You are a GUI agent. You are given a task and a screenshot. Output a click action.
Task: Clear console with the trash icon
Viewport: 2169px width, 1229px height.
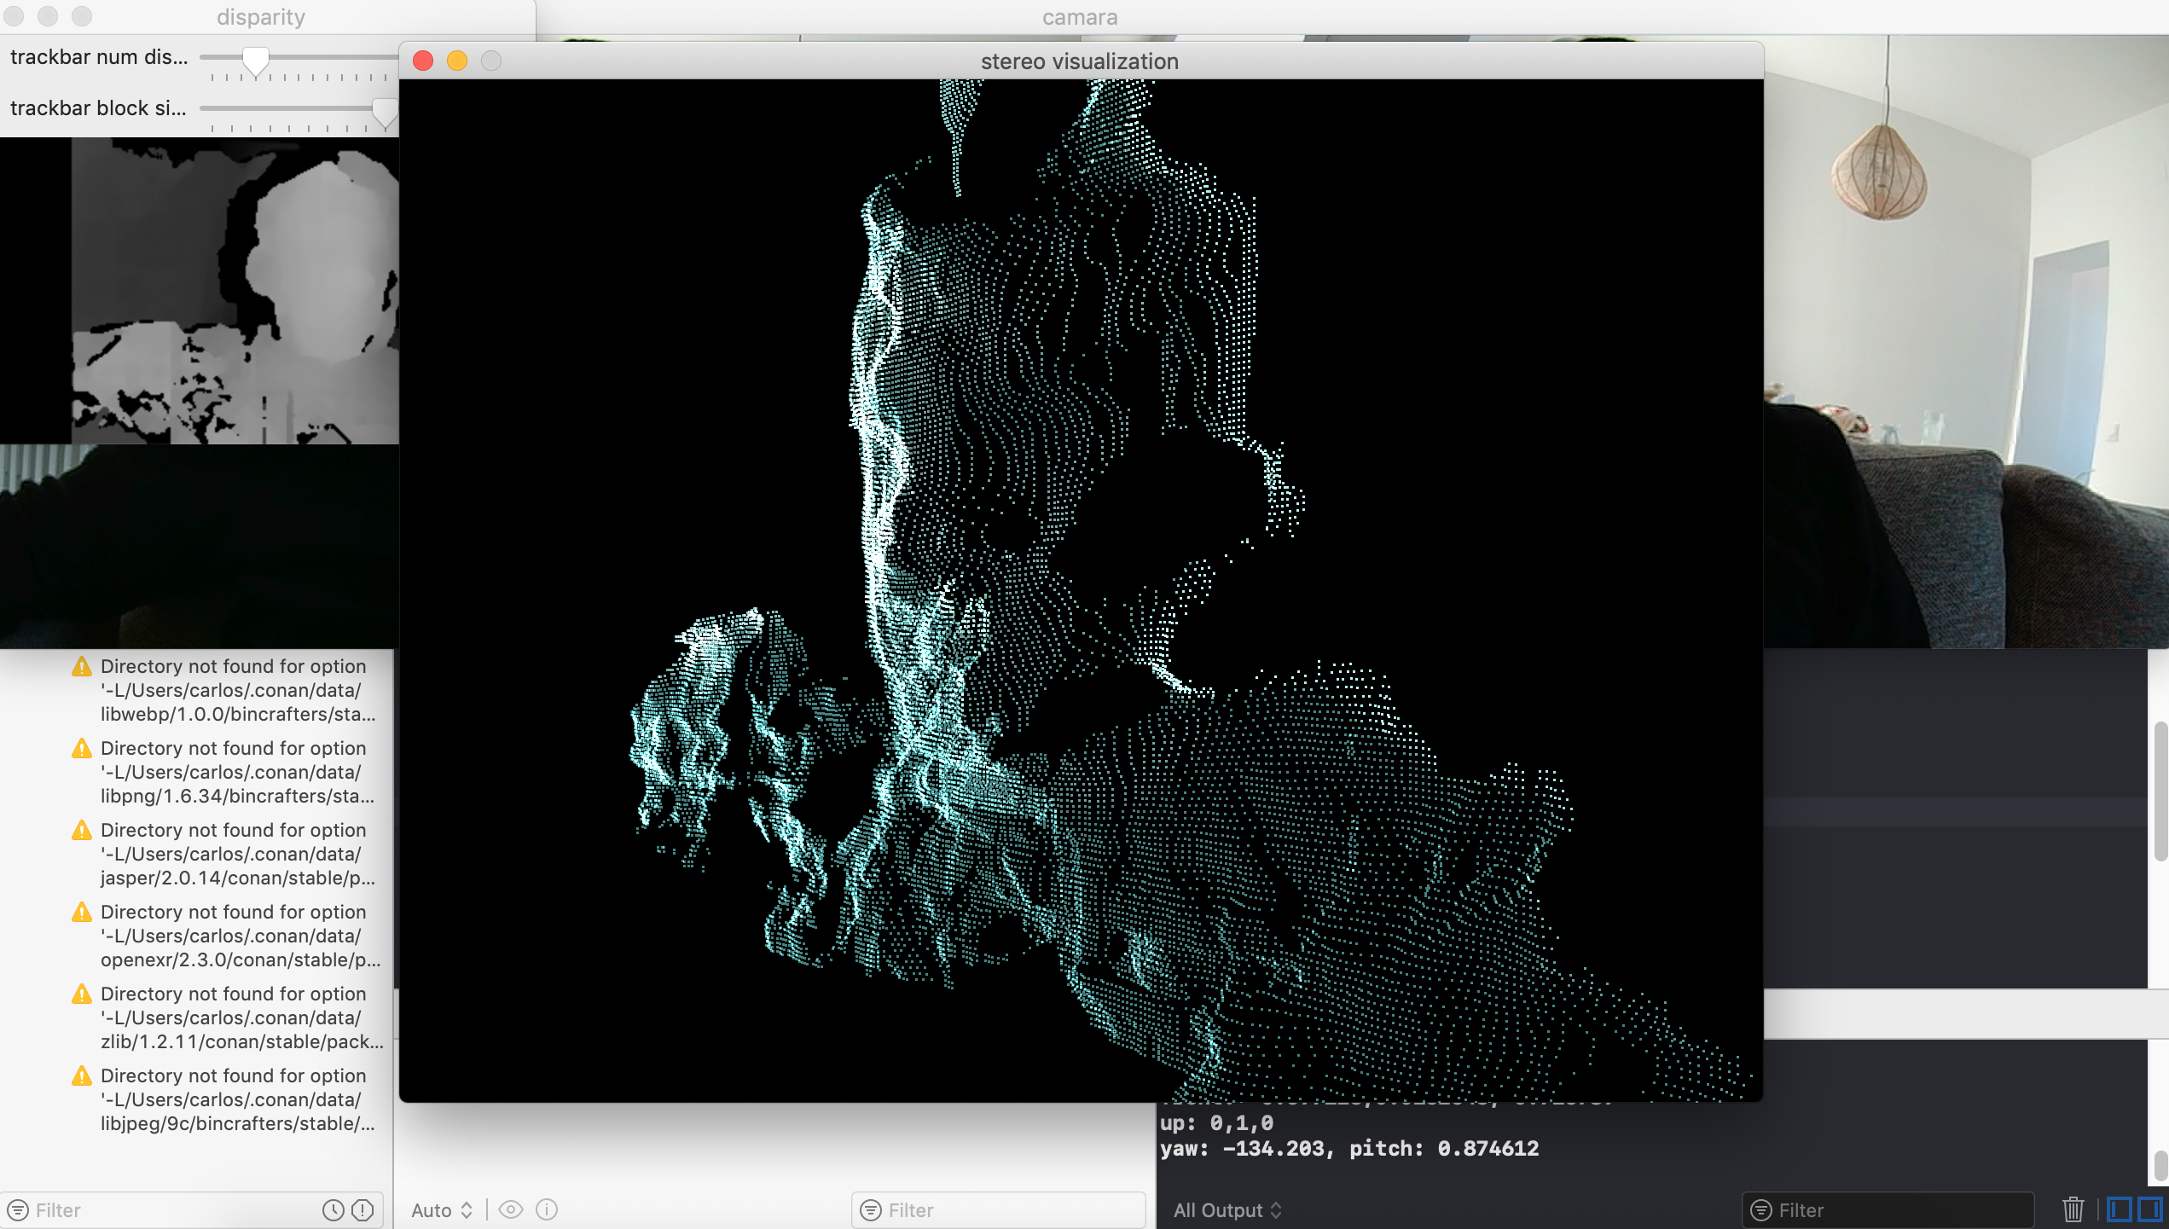pos(2073,1209)
